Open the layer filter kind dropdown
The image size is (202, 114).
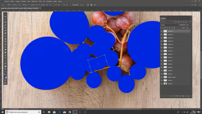166,22
